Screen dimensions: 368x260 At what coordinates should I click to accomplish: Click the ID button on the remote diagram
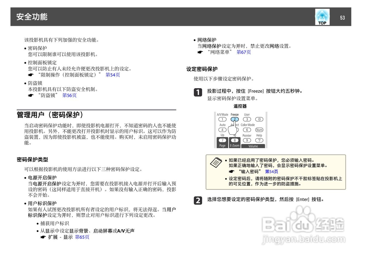pos(260,119)
